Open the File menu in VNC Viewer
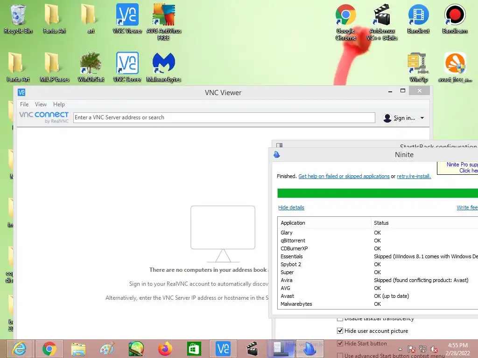The width and height of the screenshot is (478, 358). (24, 104)
